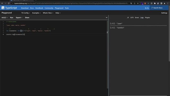Click the Share button

click(x=27, y=18)
